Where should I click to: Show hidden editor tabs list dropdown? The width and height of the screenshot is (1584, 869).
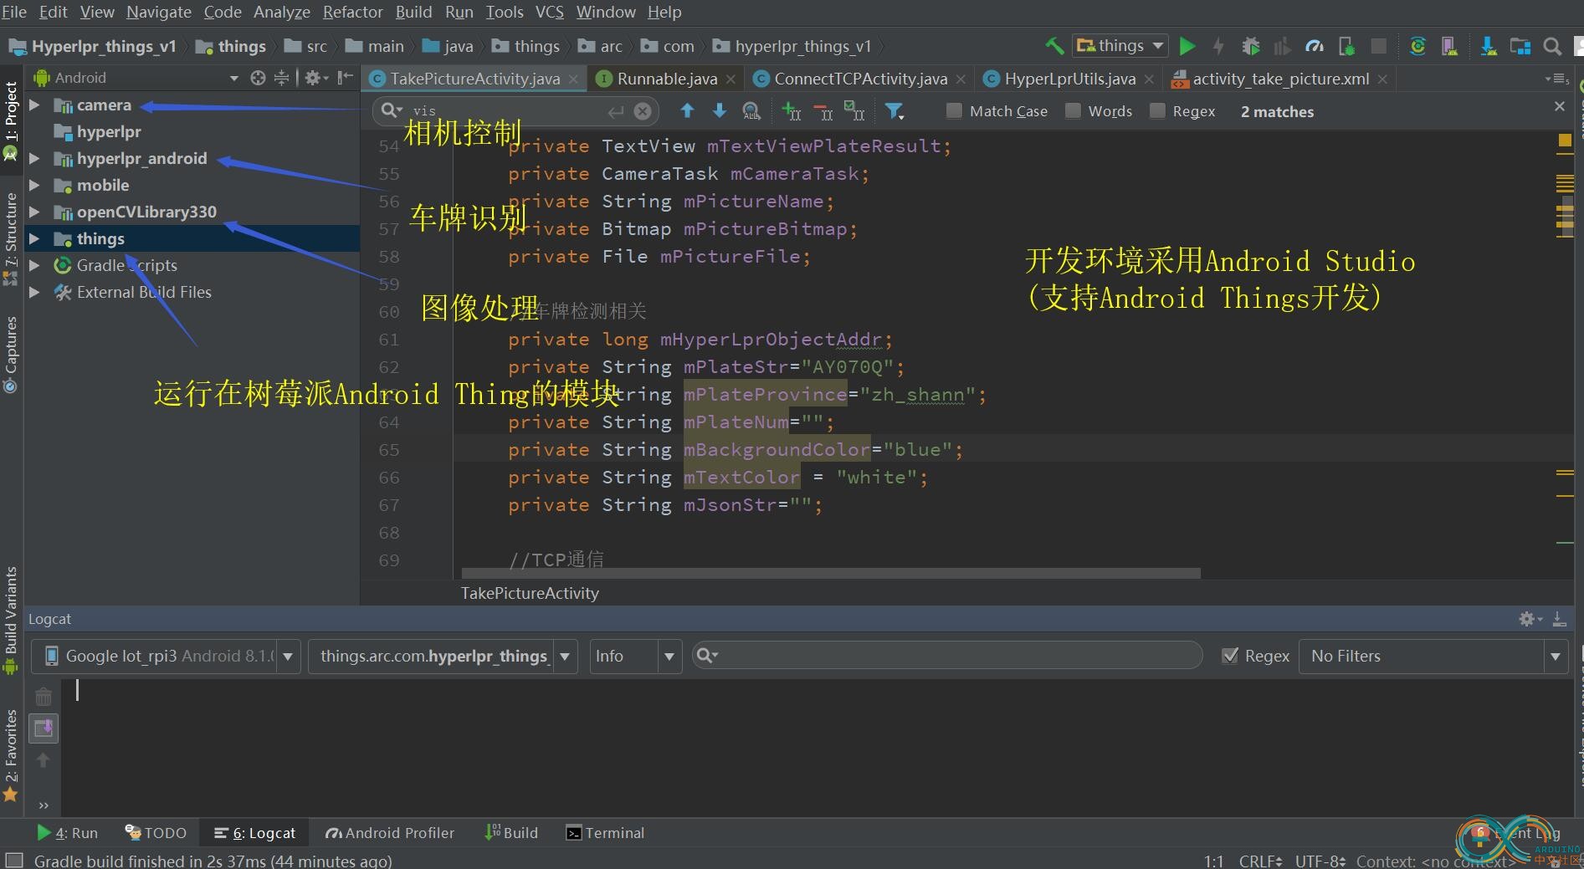click(1556, 79)
